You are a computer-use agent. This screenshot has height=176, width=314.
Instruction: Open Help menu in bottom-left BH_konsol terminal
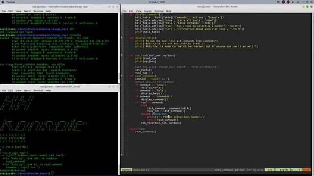48,90
